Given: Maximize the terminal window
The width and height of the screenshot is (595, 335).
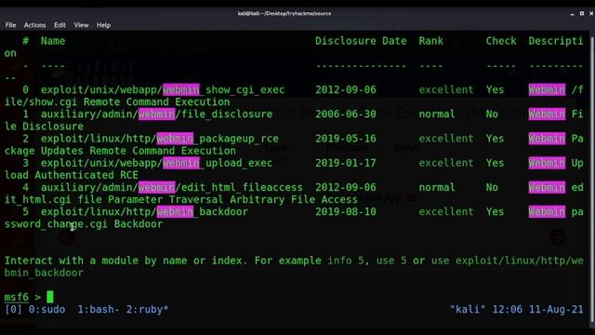Looking at the screenshot, I should pyautogui.click(x=582, y=13).
